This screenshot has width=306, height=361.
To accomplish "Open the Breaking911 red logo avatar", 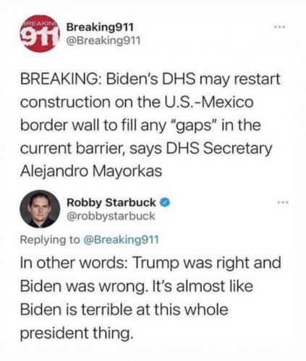I will [41, 34].
